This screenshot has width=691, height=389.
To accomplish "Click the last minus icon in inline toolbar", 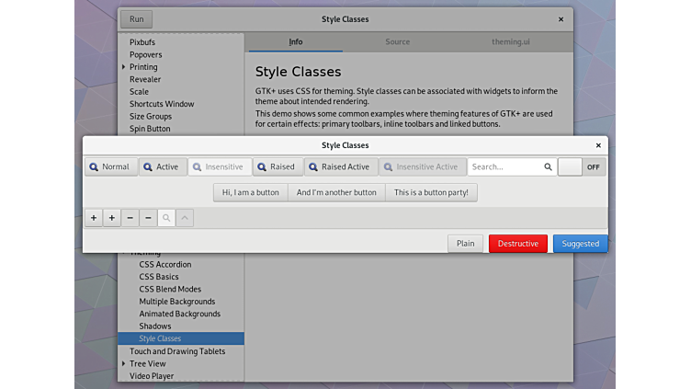I will [x=148, y=218].
